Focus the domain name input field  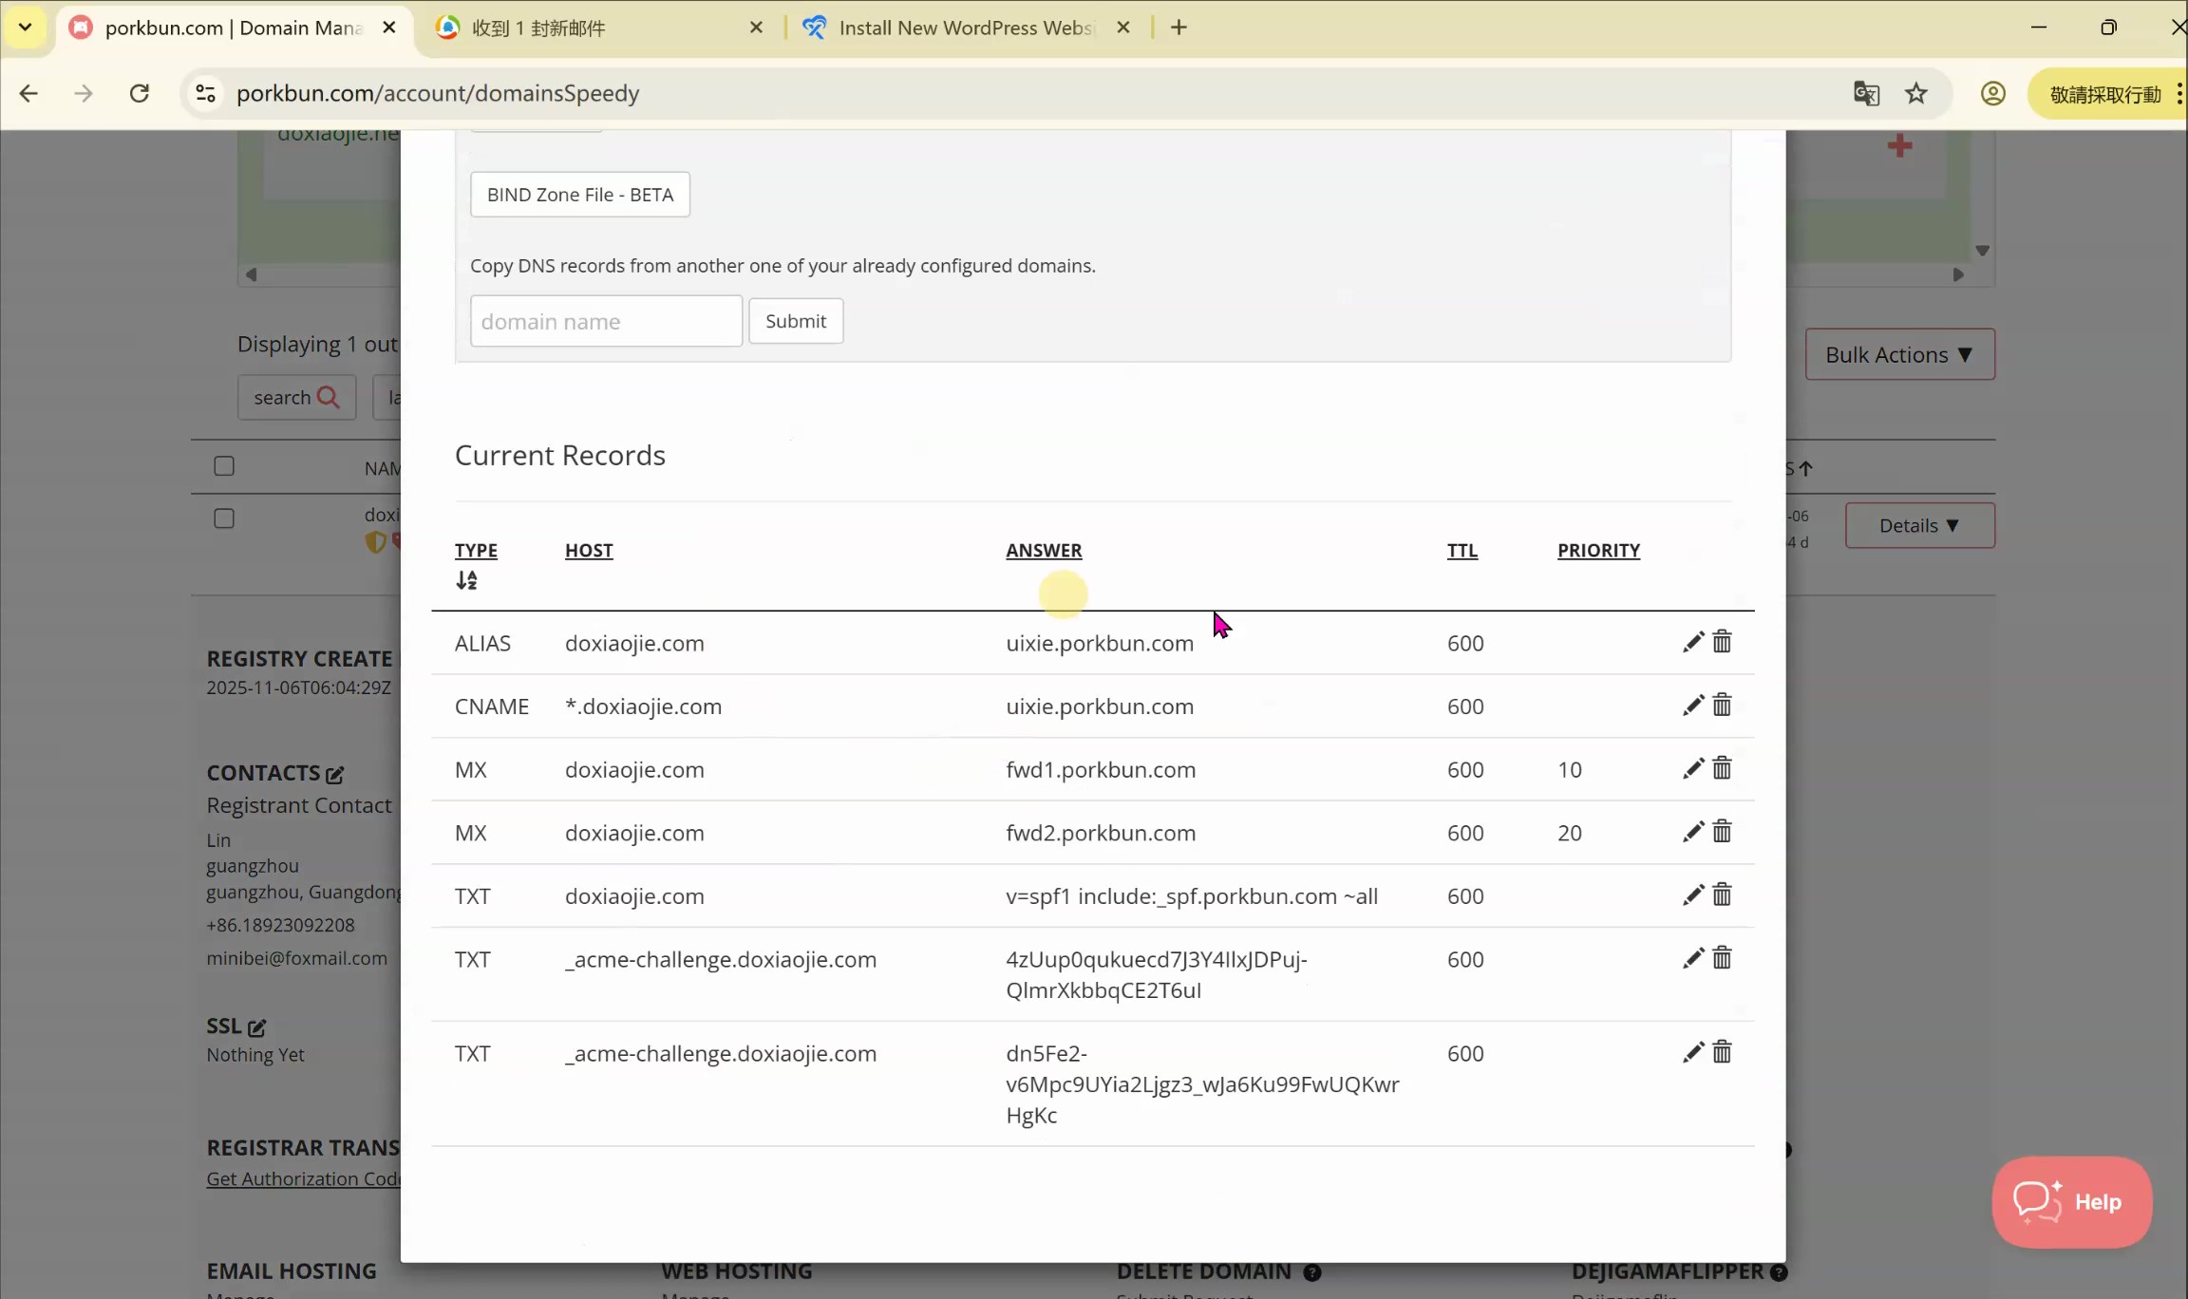tap(606, 321)
